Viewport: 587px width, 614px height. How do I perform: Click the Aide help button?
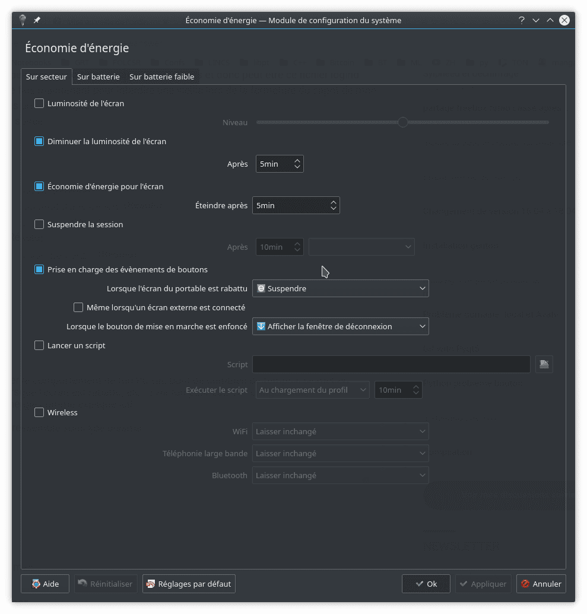click(45, 584)
